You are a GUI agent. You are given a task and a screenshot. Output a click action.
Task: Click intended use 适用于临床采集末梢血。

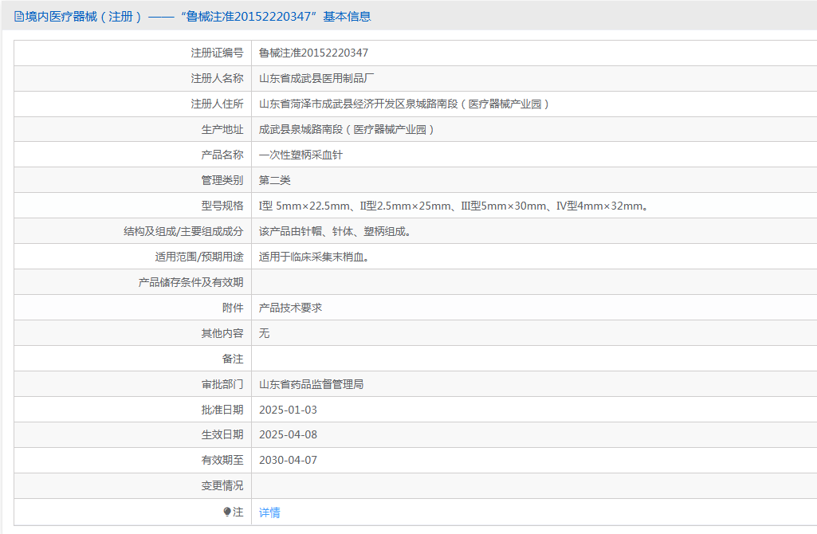[316, 257]
